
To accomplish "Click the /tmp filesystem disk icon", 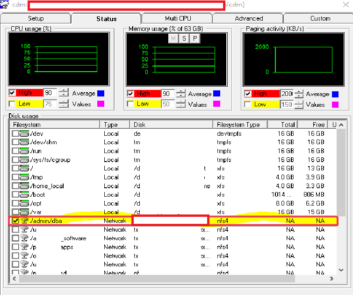I will (25, 177).
